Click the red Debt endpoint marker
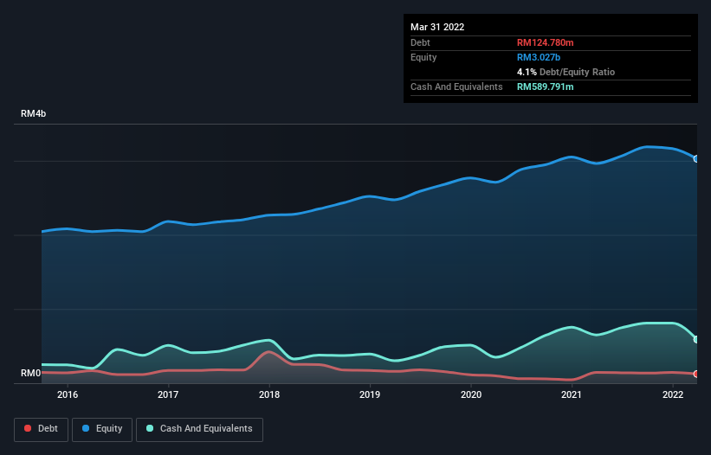 (696, 374)
